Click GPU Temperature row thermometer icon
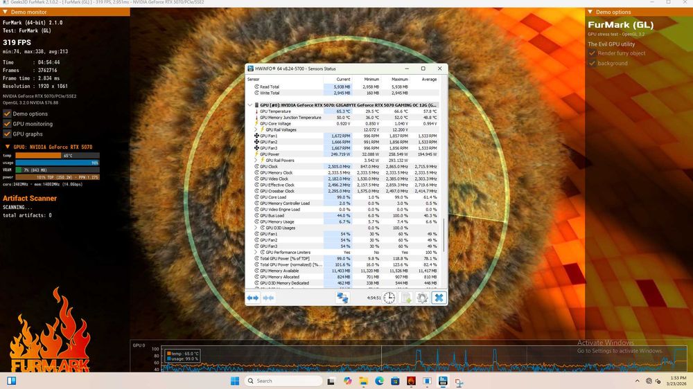This screenshot has width=693, height=389. pos(256,111)
